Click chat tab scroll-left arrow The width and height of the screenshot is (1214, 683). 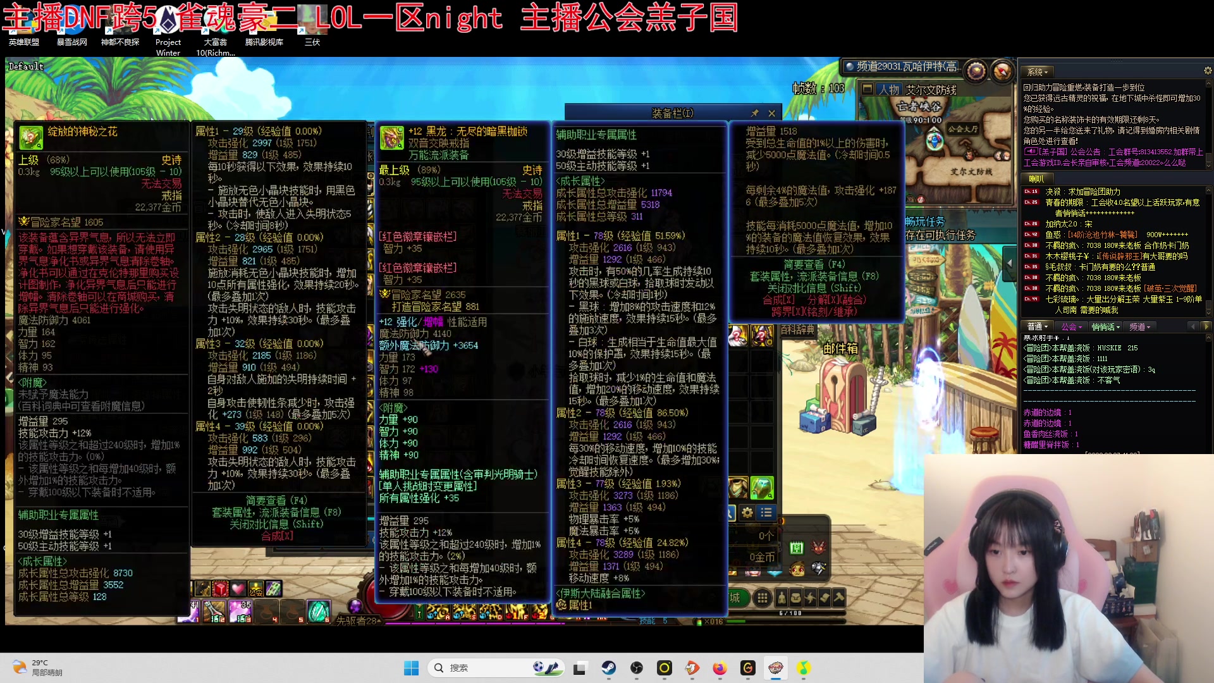(x=1193, y=327)
